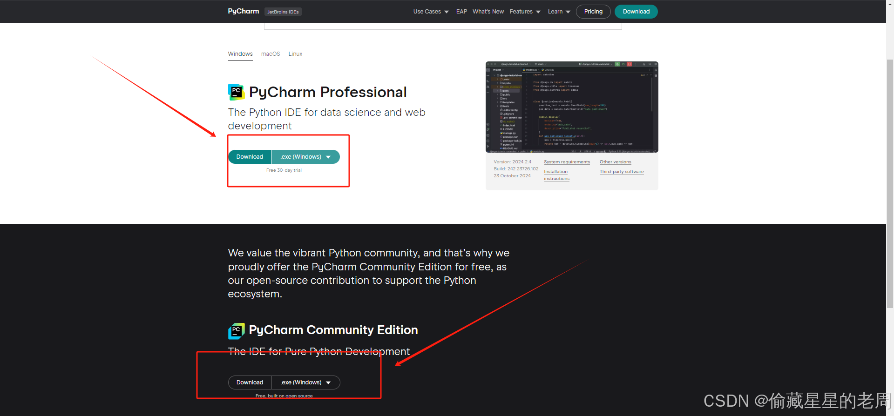Open Third-party software link

pyautogui.click(x=622, y=172)
